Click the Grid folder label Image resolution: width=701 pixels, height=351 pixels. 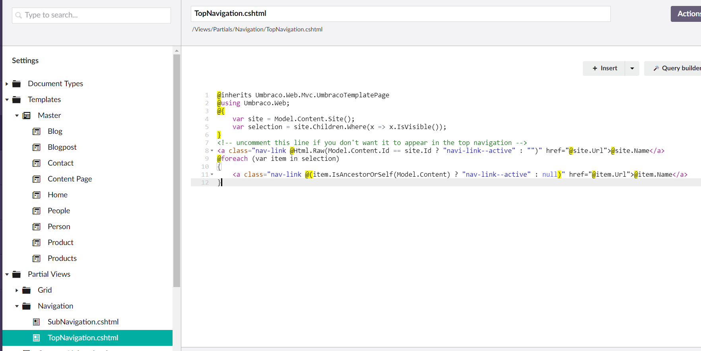45,290
